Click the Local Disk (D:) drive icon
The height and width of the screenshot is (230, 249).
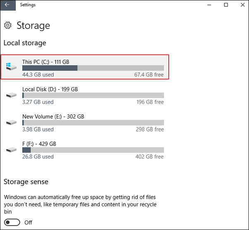click(11, 95)
